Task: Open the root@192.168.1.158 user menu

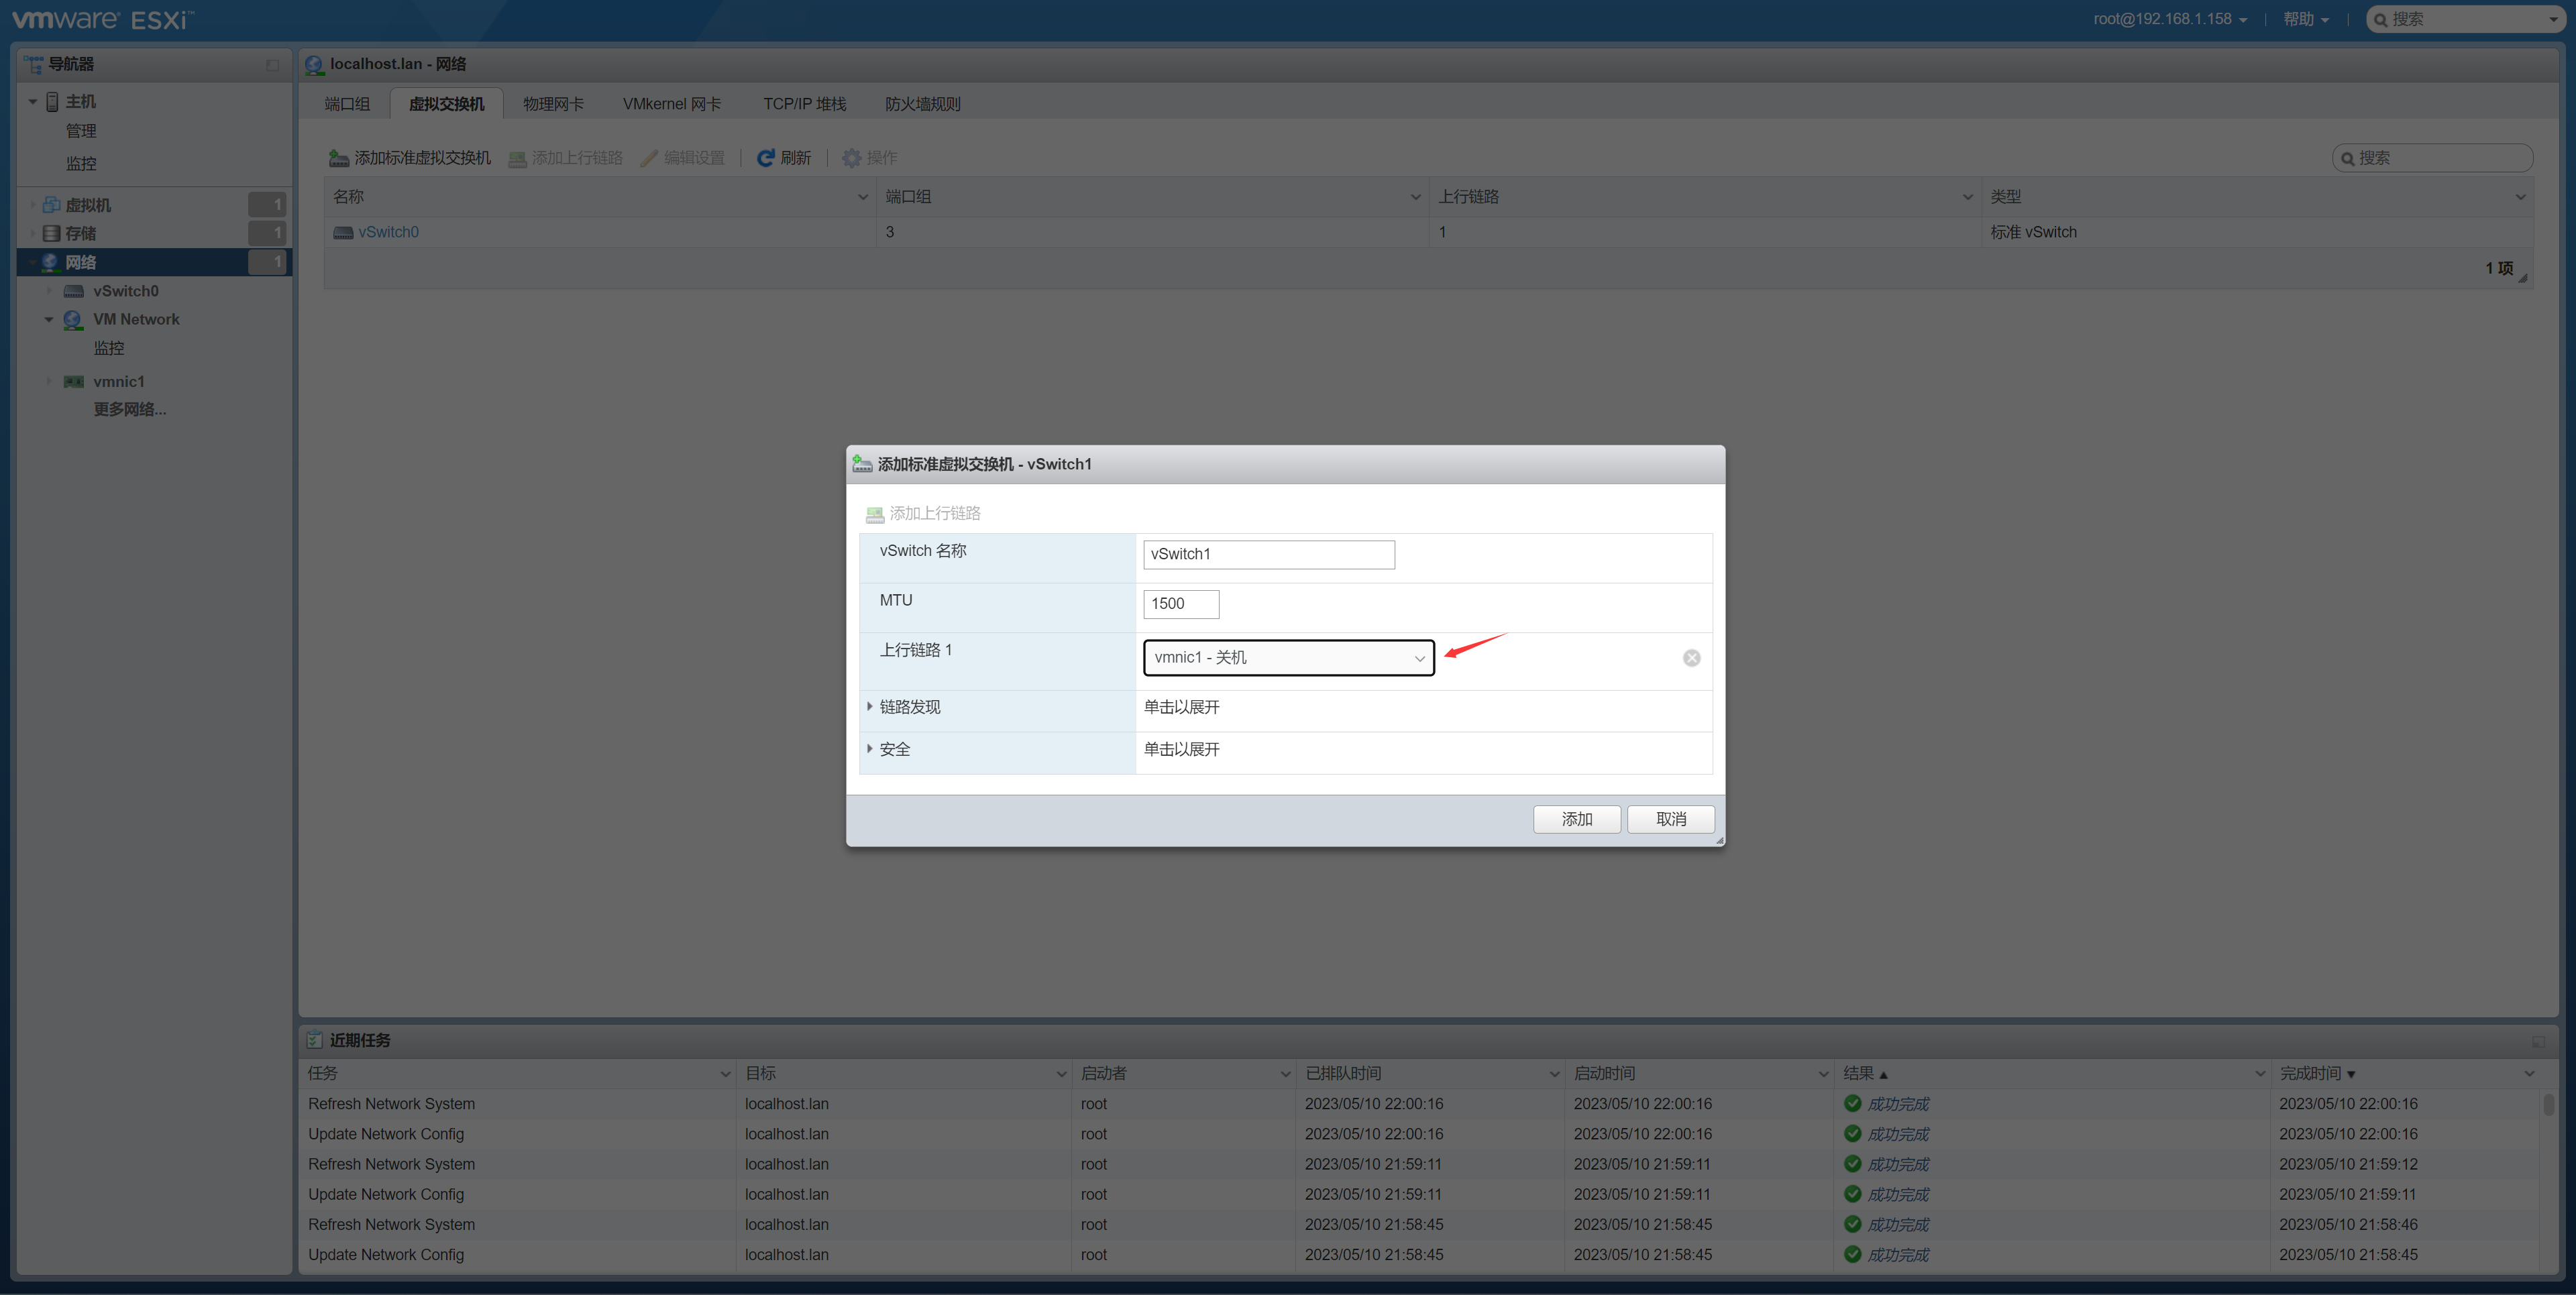Action: [x=2169, y=19]
